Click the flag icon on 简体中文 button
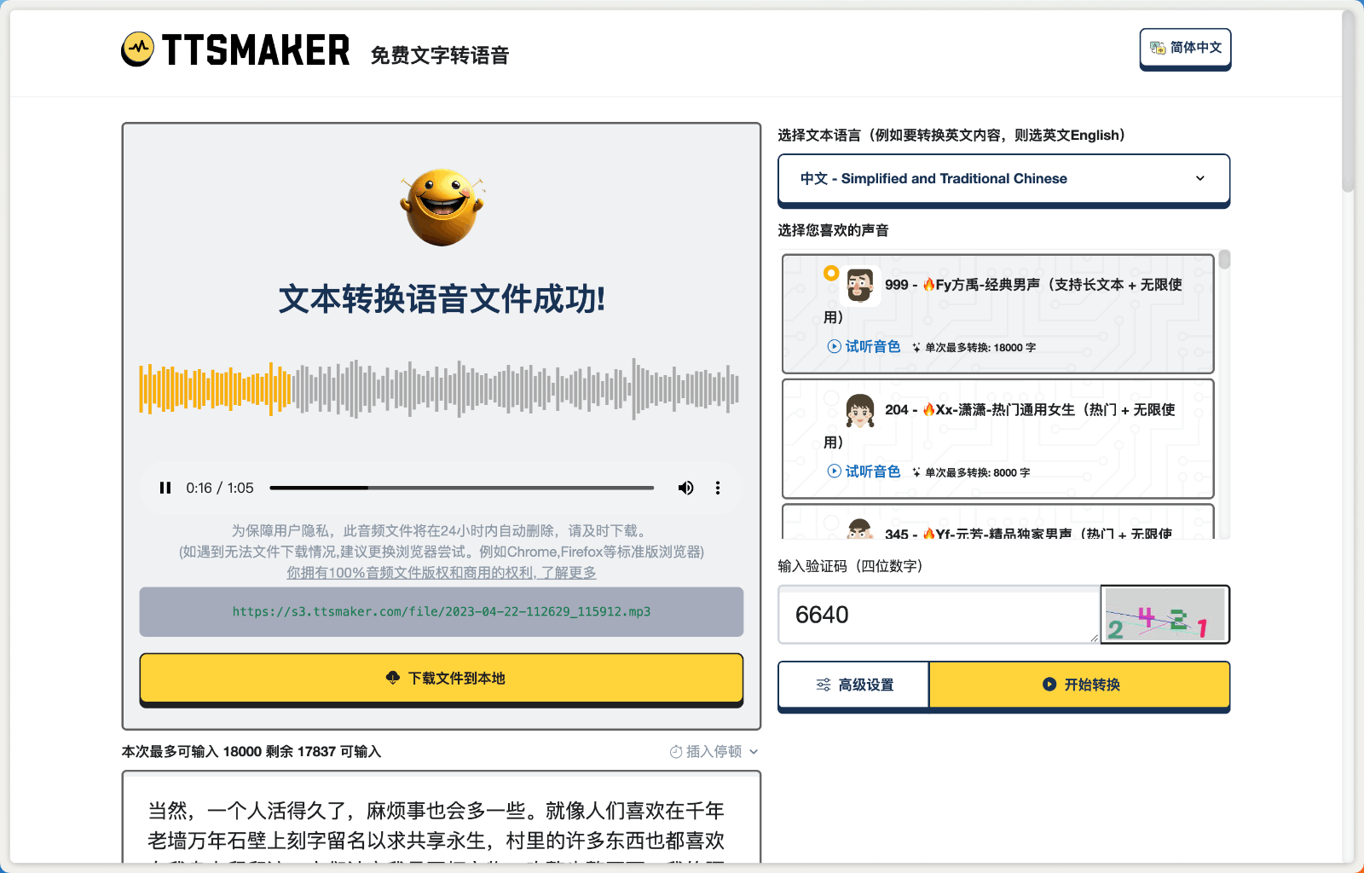 [1157, 49]
